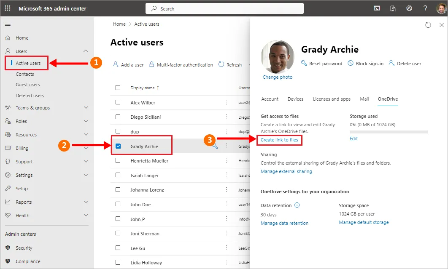Open the document icon next to Cloud Shell
Screen dimensions: 448x269
[393, 8]
